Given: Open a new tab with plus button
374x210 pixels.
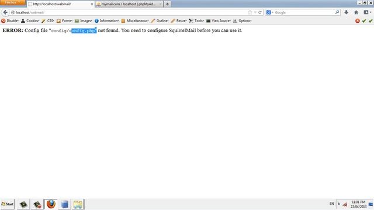Looking at the screenshot, I should coord(167,4).
